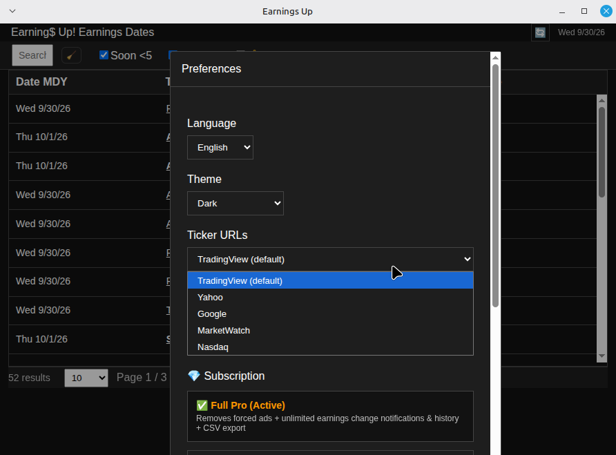
Task: Click the earnings table scrollbar up arrow
Action: pos(602,100)
